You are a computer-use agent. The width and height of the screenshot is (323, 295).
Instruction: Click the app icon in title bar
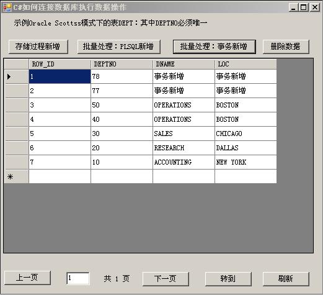[7, 7]
